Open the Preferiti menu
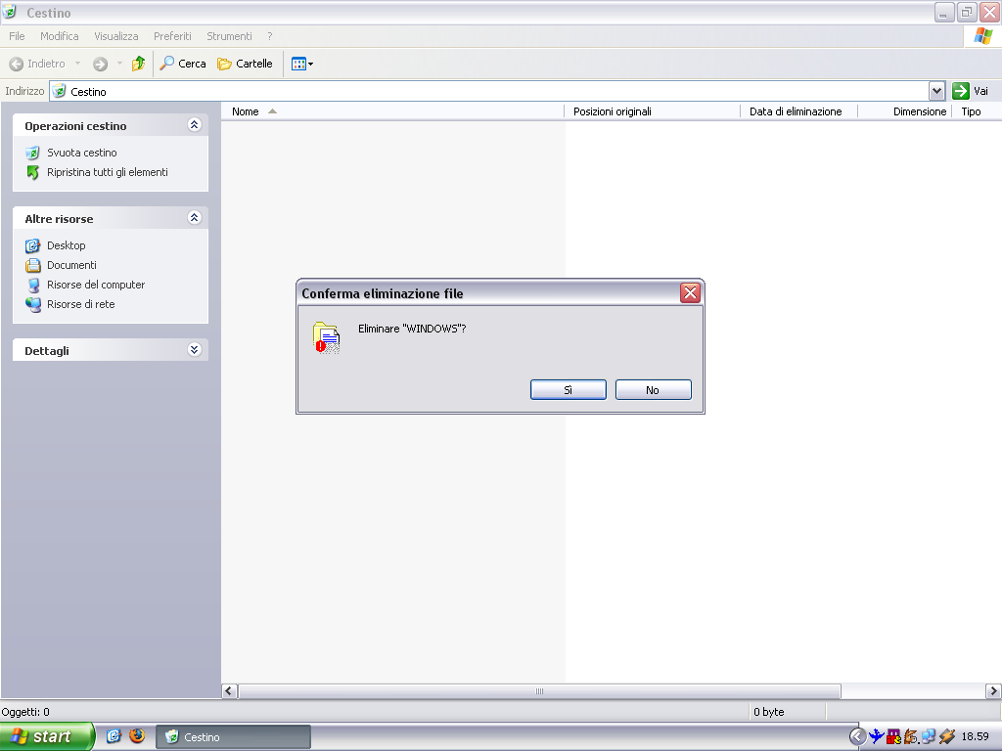 tap(172, 36)
